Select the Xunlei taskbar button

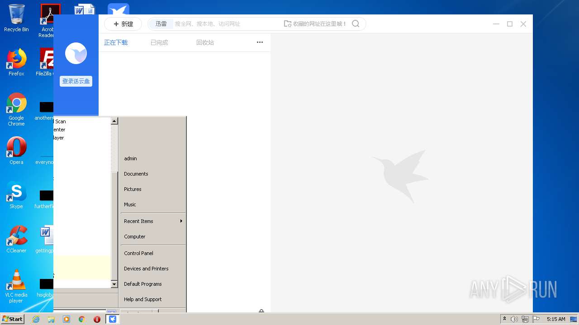113,319
